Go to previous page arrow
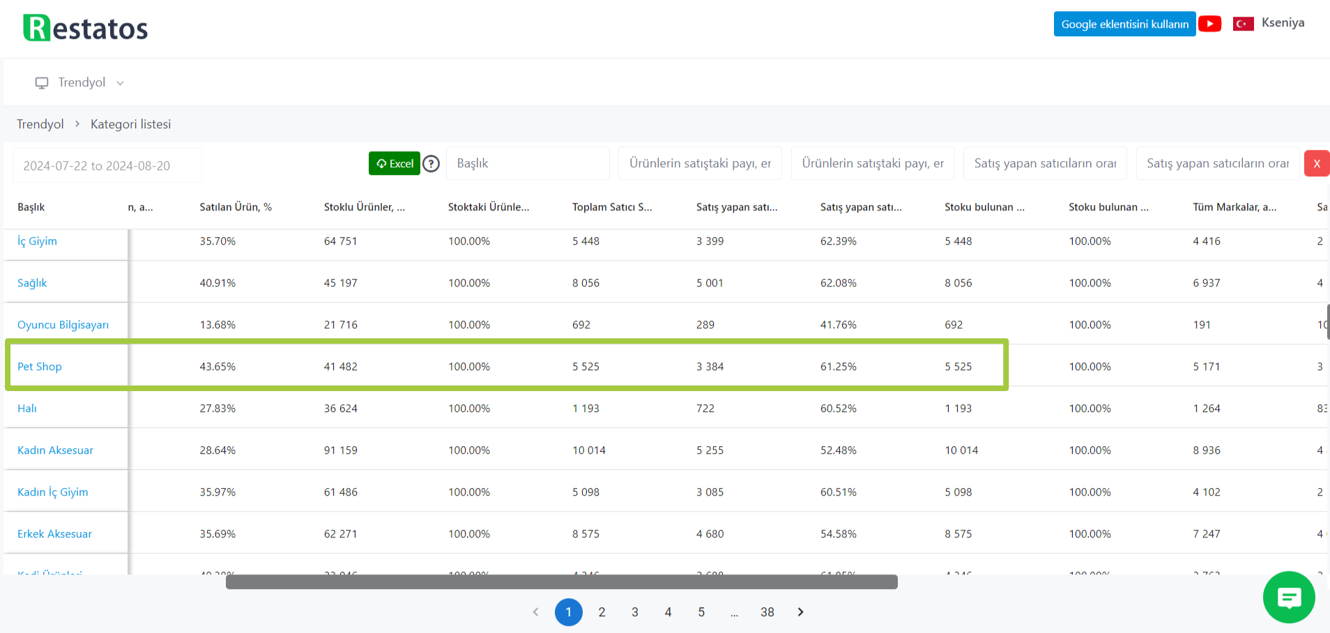The image size is (1330, 633). (535, 612)
